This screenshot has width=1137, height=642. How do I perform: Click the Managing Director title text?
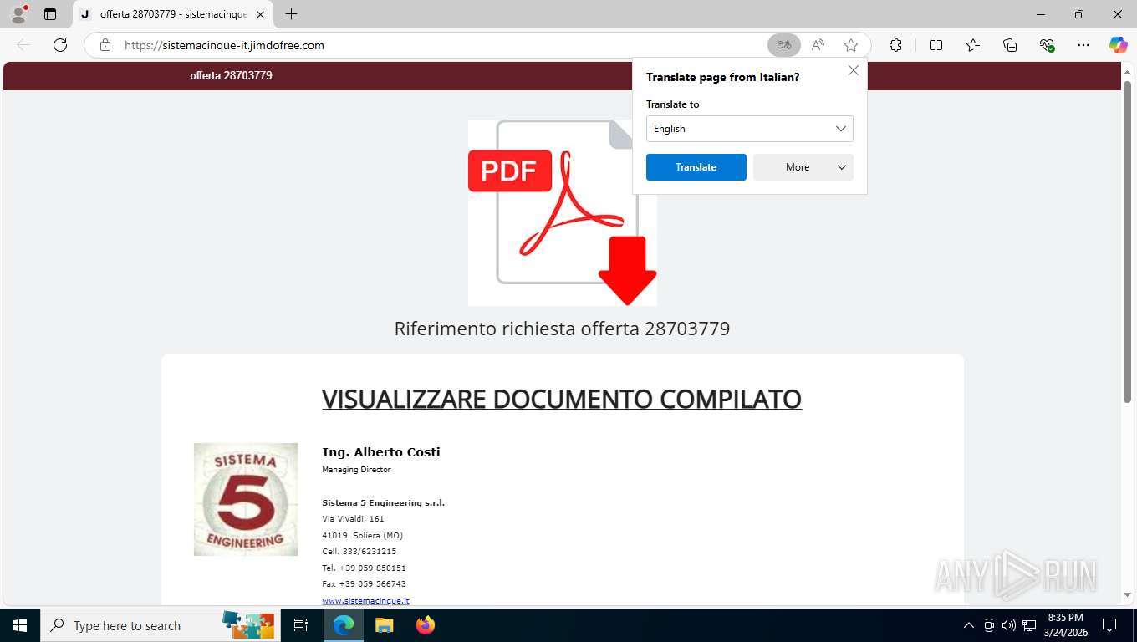coord(356,470)
